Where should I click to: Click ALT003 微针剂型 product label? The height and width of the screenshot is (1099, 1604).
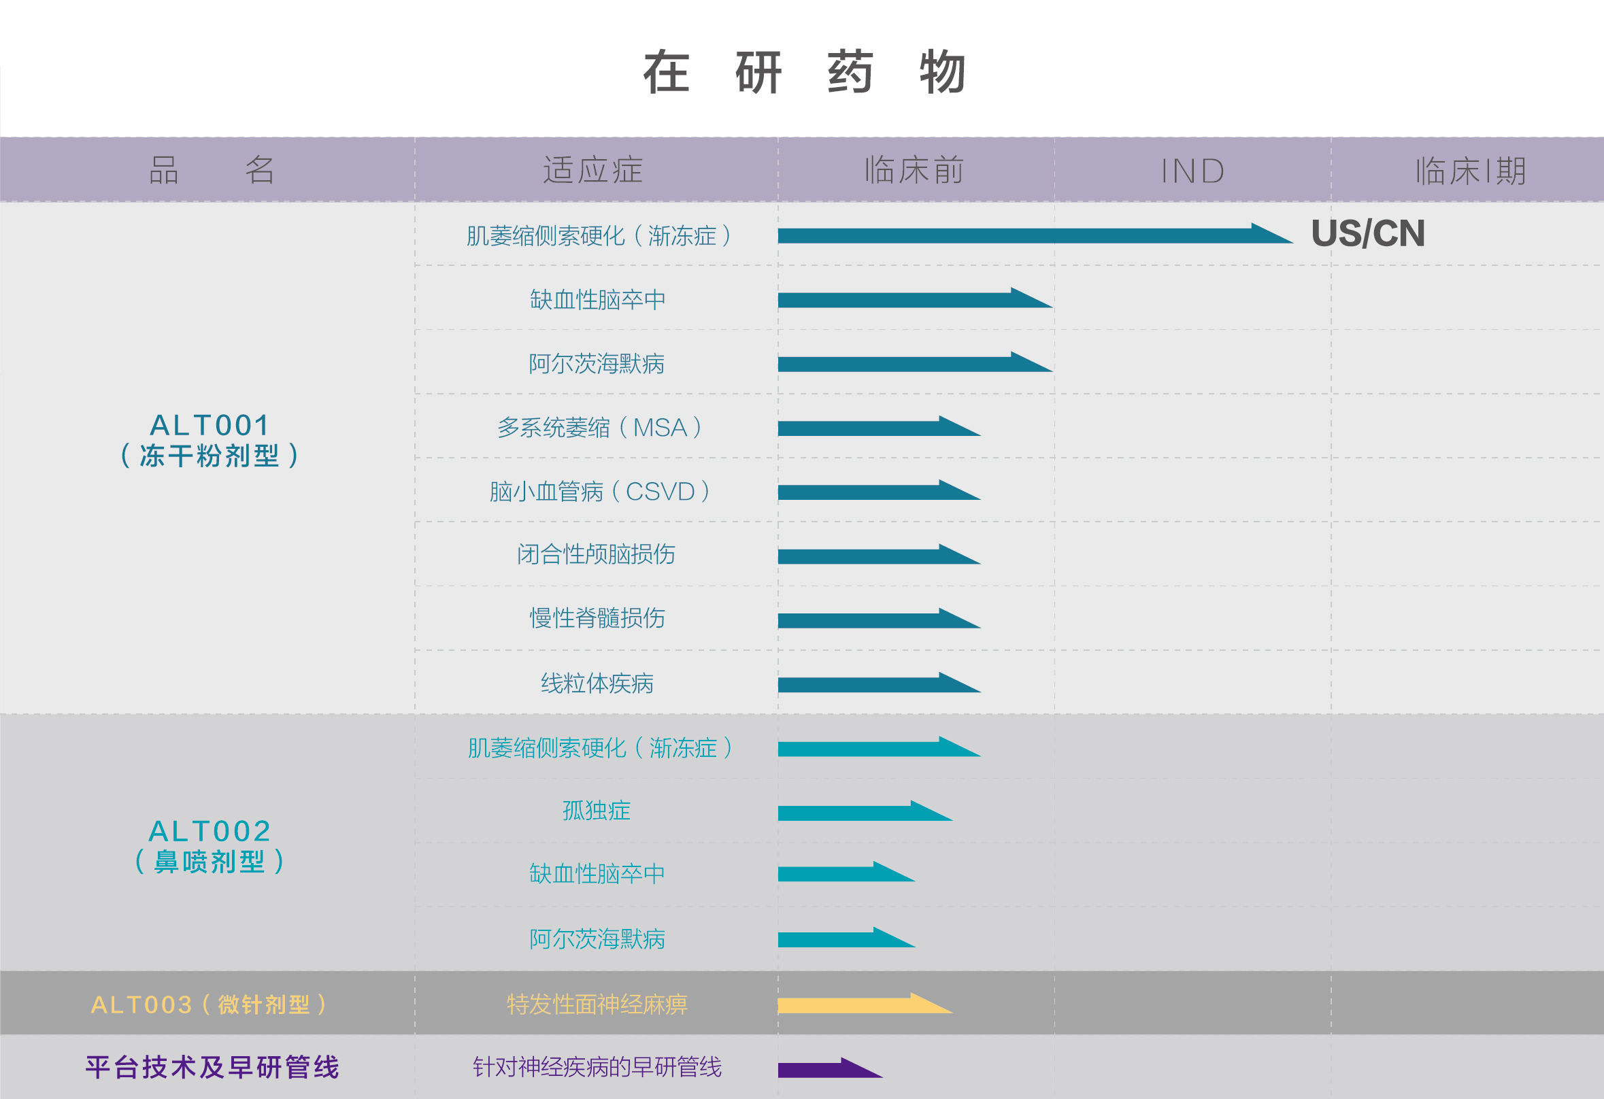210,1004
